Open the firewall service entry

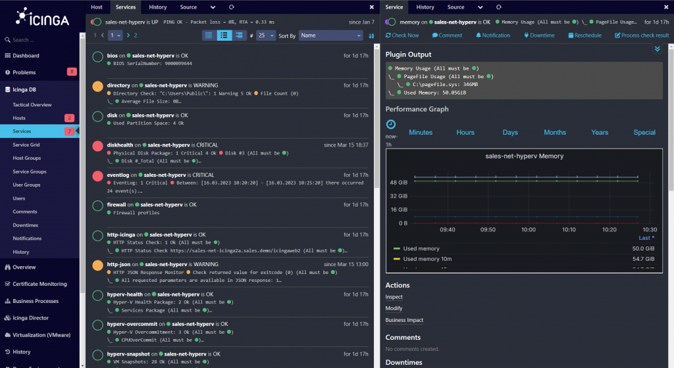tap(230, 212)
